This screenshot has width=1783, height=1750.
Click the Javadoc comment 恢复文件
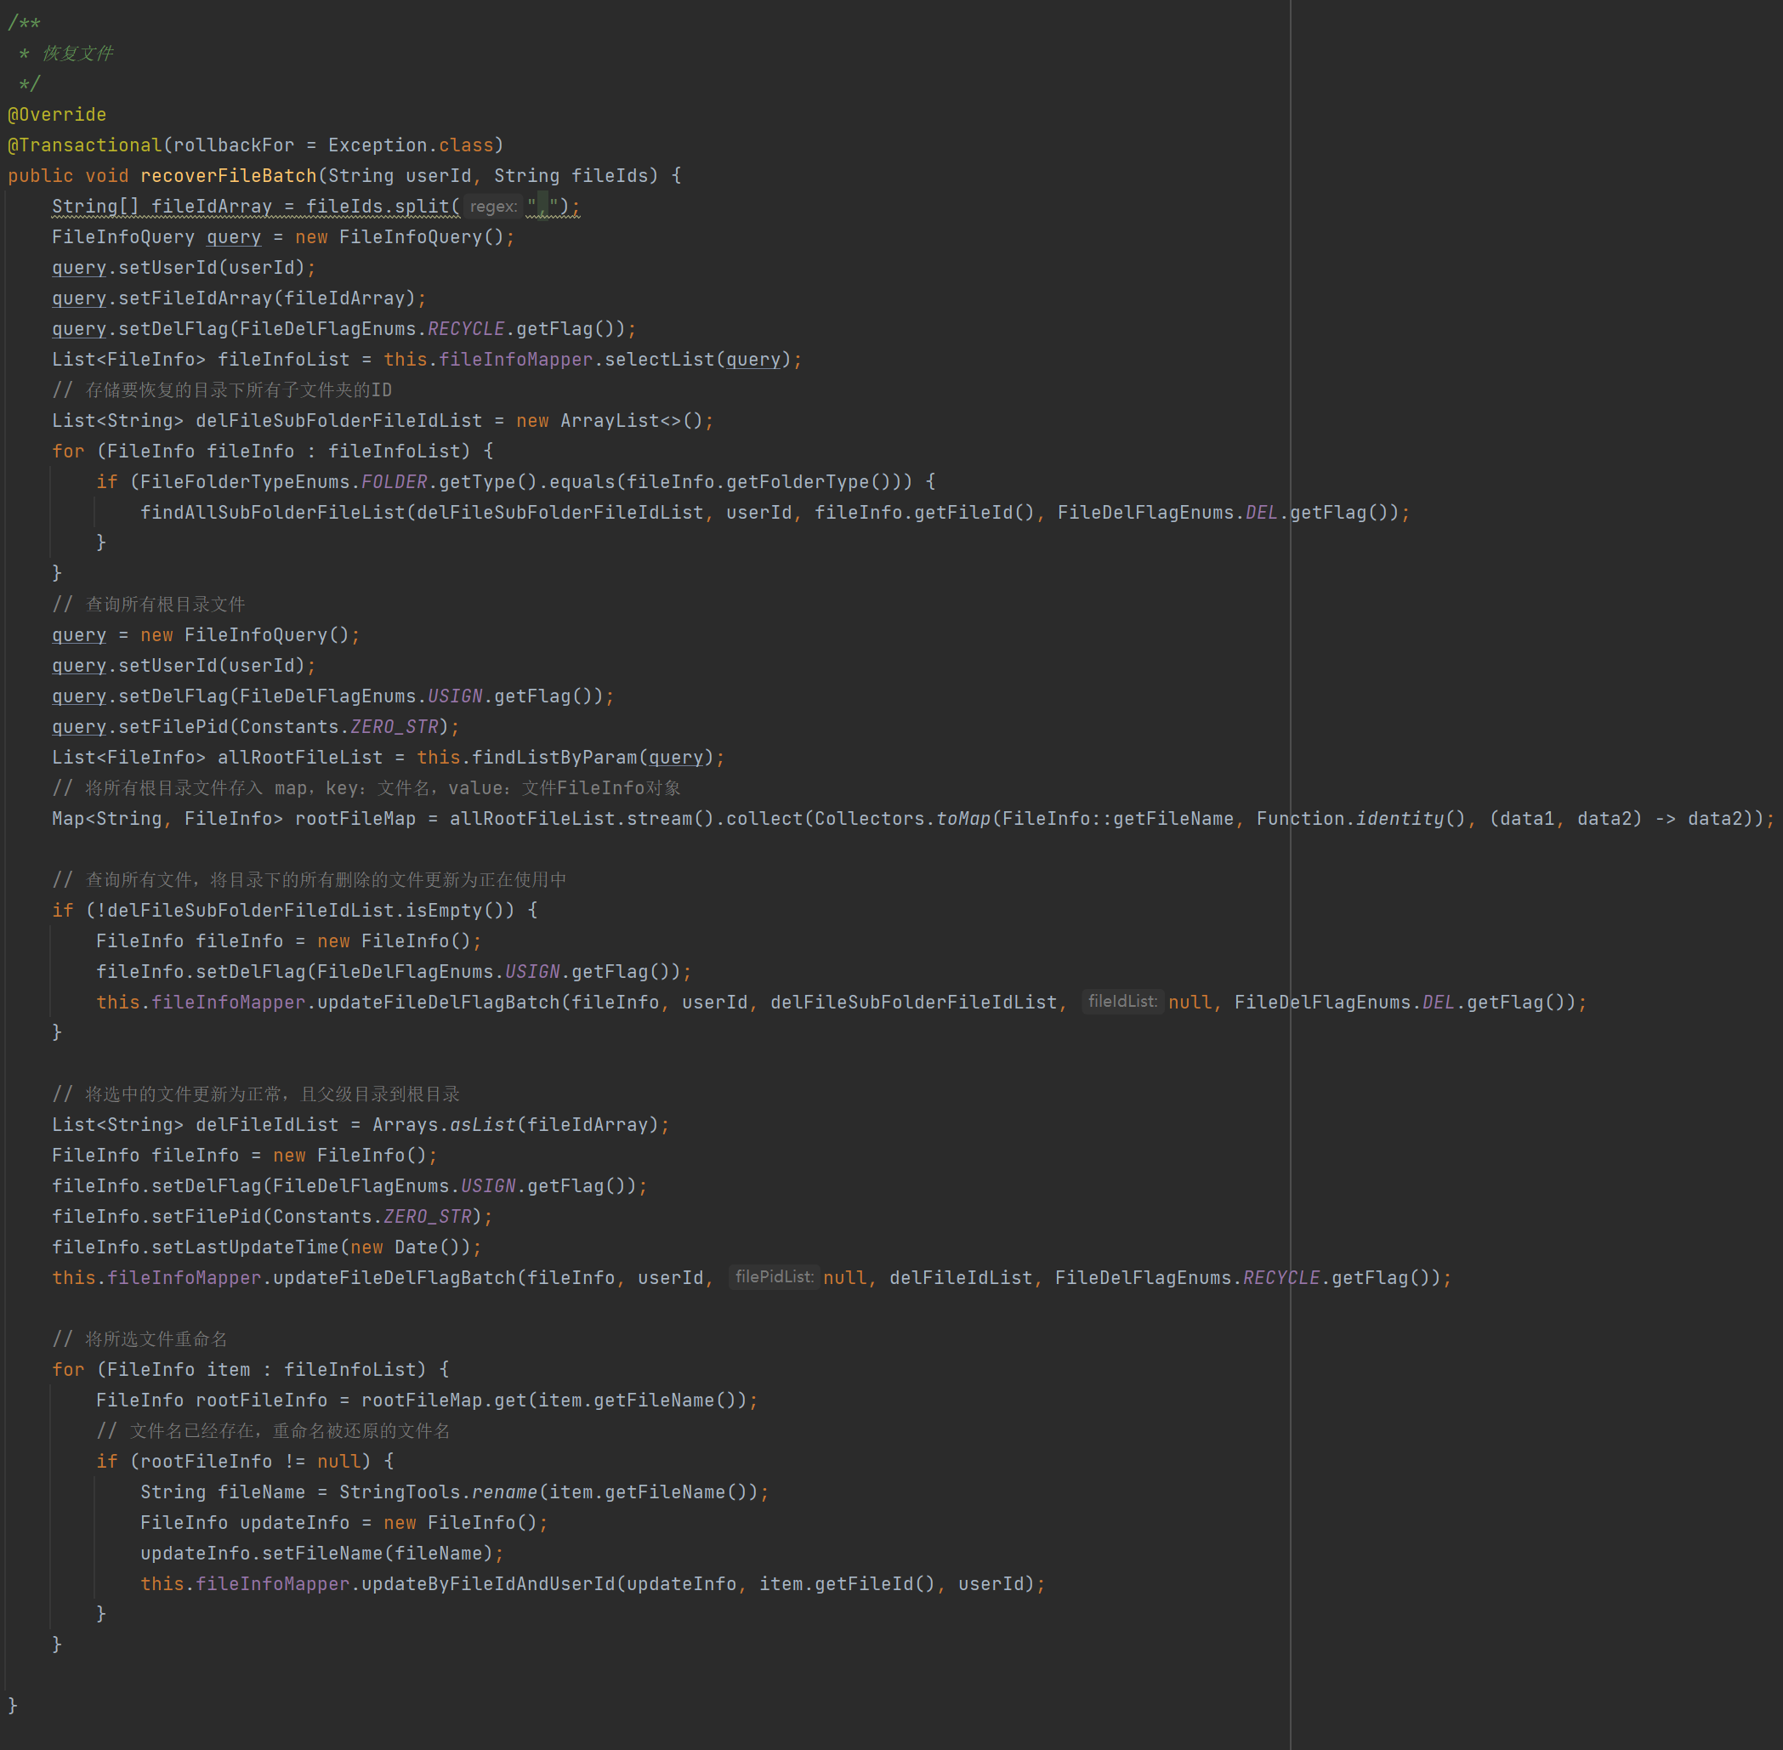pos(77,54)
